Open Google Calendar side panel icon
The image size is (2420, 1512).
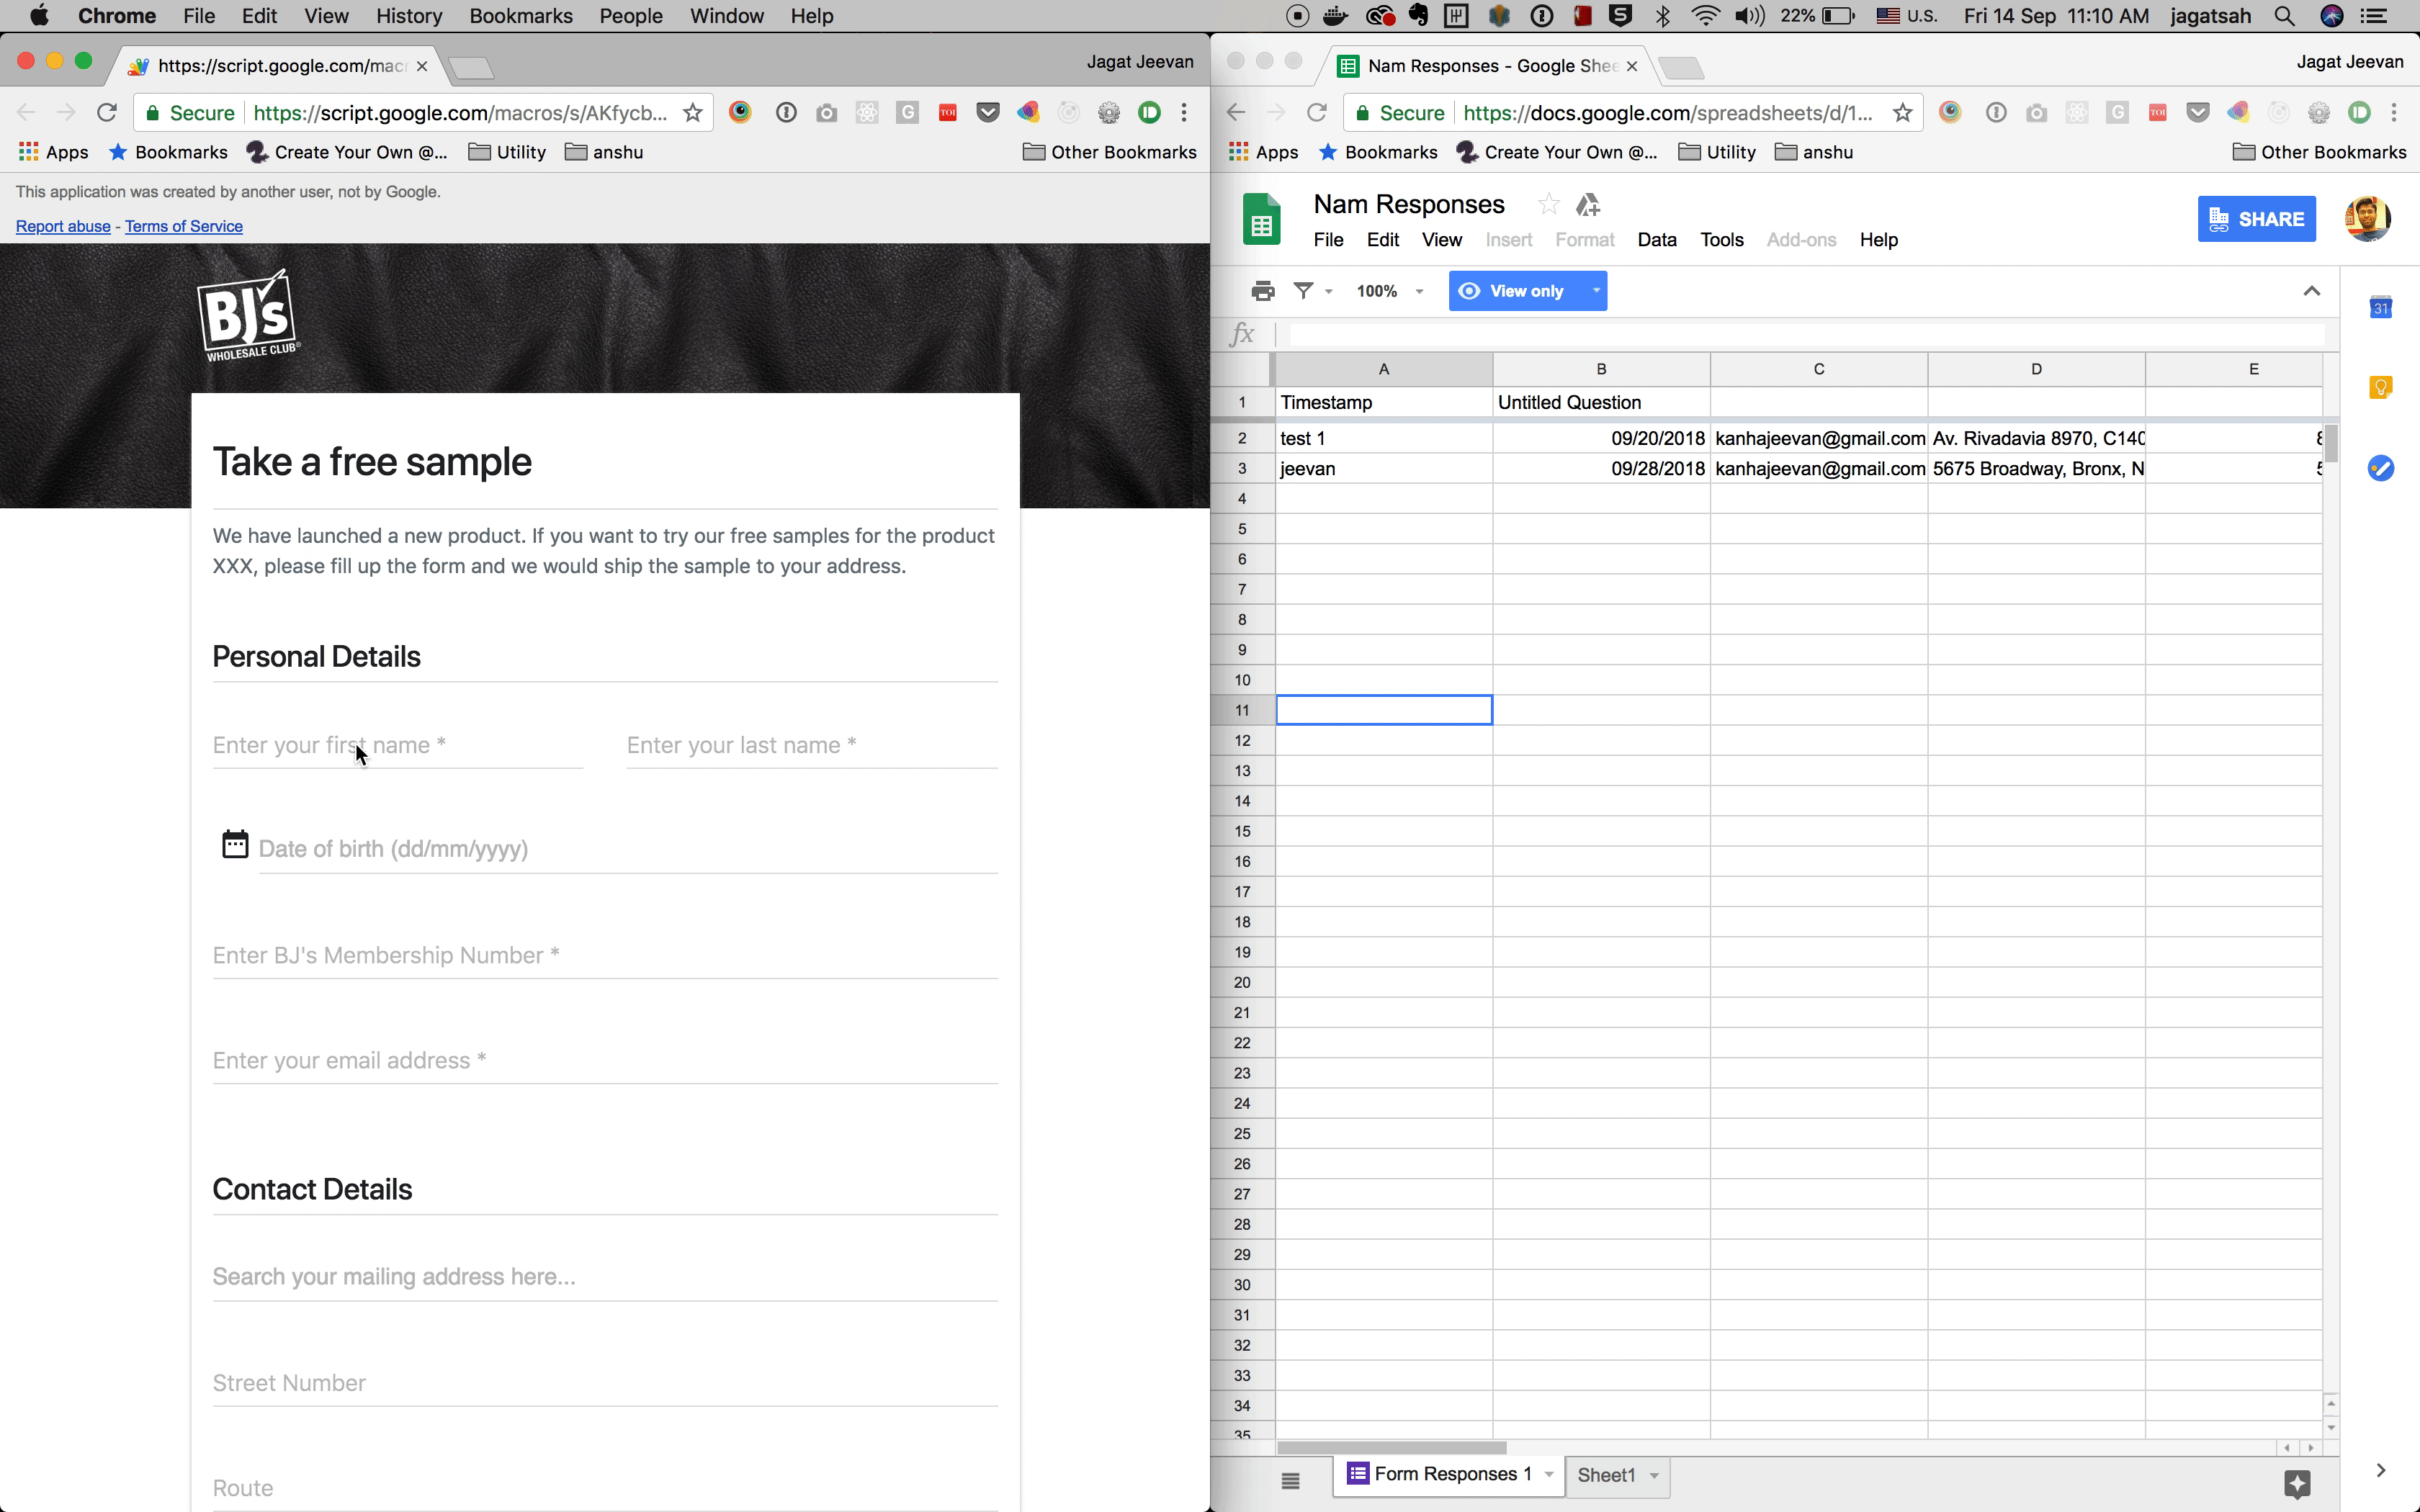point(2381,307)
